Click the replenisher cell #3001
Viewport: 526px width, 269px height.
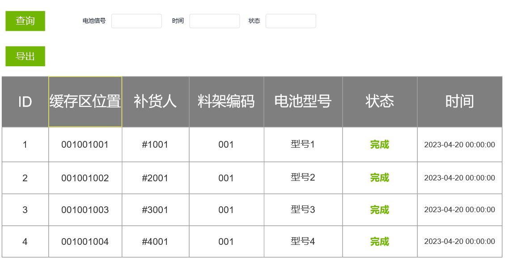point(155,210)
